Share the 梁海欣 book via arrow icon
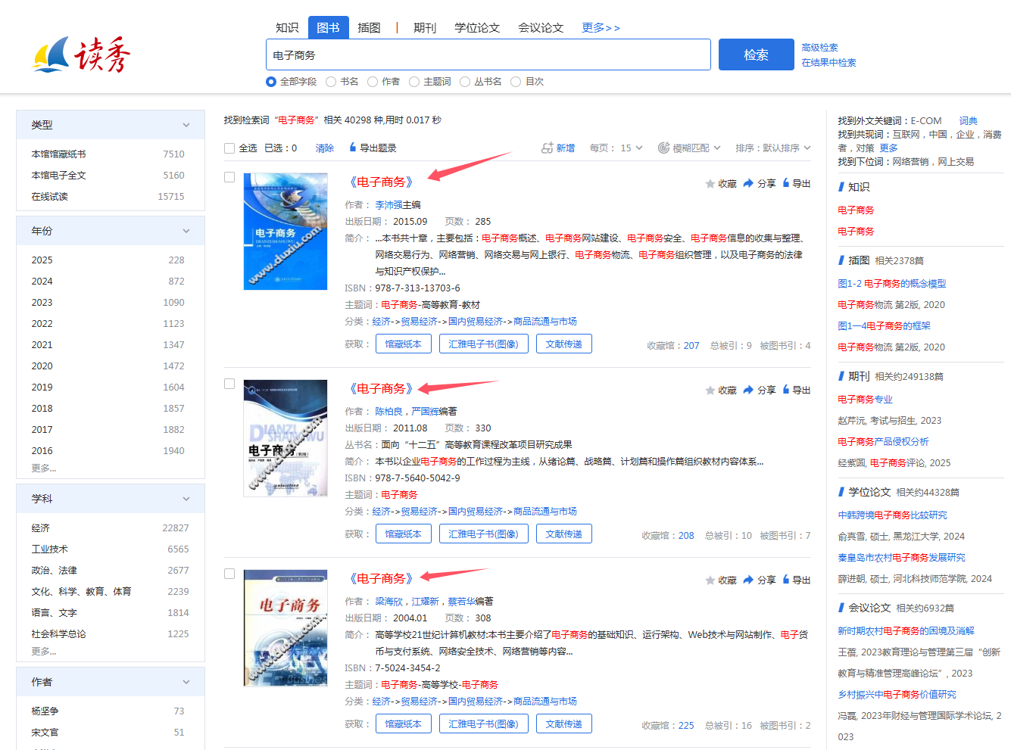The image size is (1011, 750). point(748,580)
